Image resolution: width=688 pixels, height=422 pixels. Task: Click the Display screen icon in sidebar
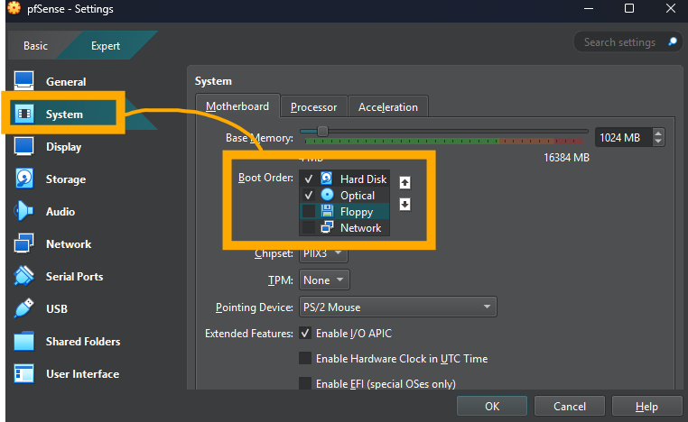23,146
